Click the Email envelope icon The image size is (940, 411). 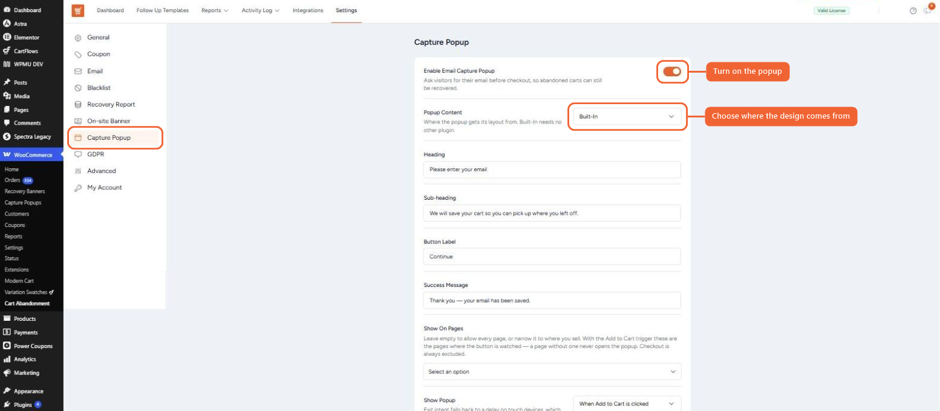coord(77,71)
